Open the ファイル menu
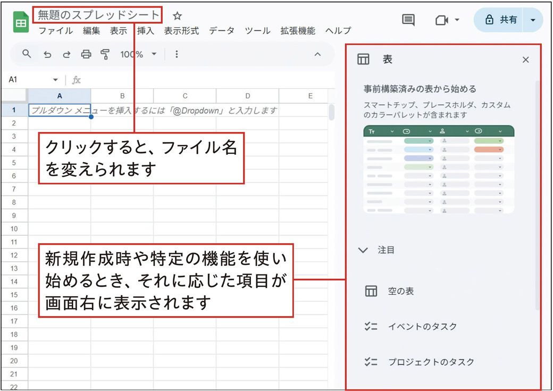This screenshot has height=391, width=553. 55,31
